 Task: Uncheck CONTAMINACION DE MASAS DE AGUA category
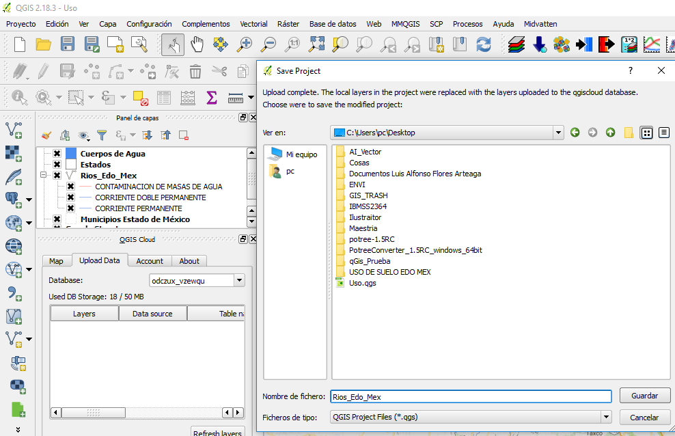(x=70, y=187)
